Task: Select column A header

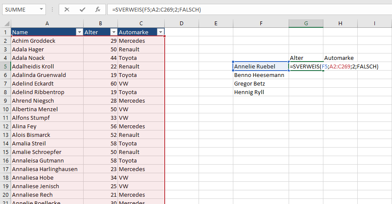Action: click(47, 24)
